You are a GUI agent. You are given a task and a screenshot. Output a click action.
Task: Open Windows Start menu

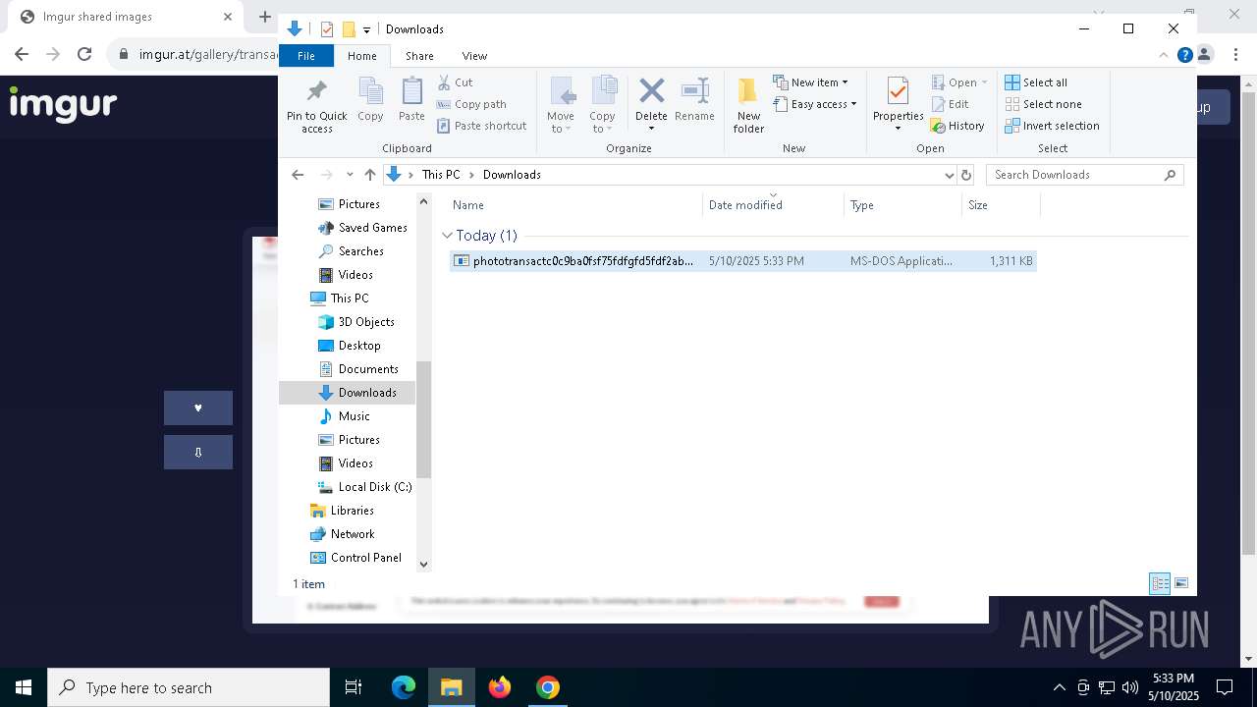pyautogui.click(x=24, y=687)
